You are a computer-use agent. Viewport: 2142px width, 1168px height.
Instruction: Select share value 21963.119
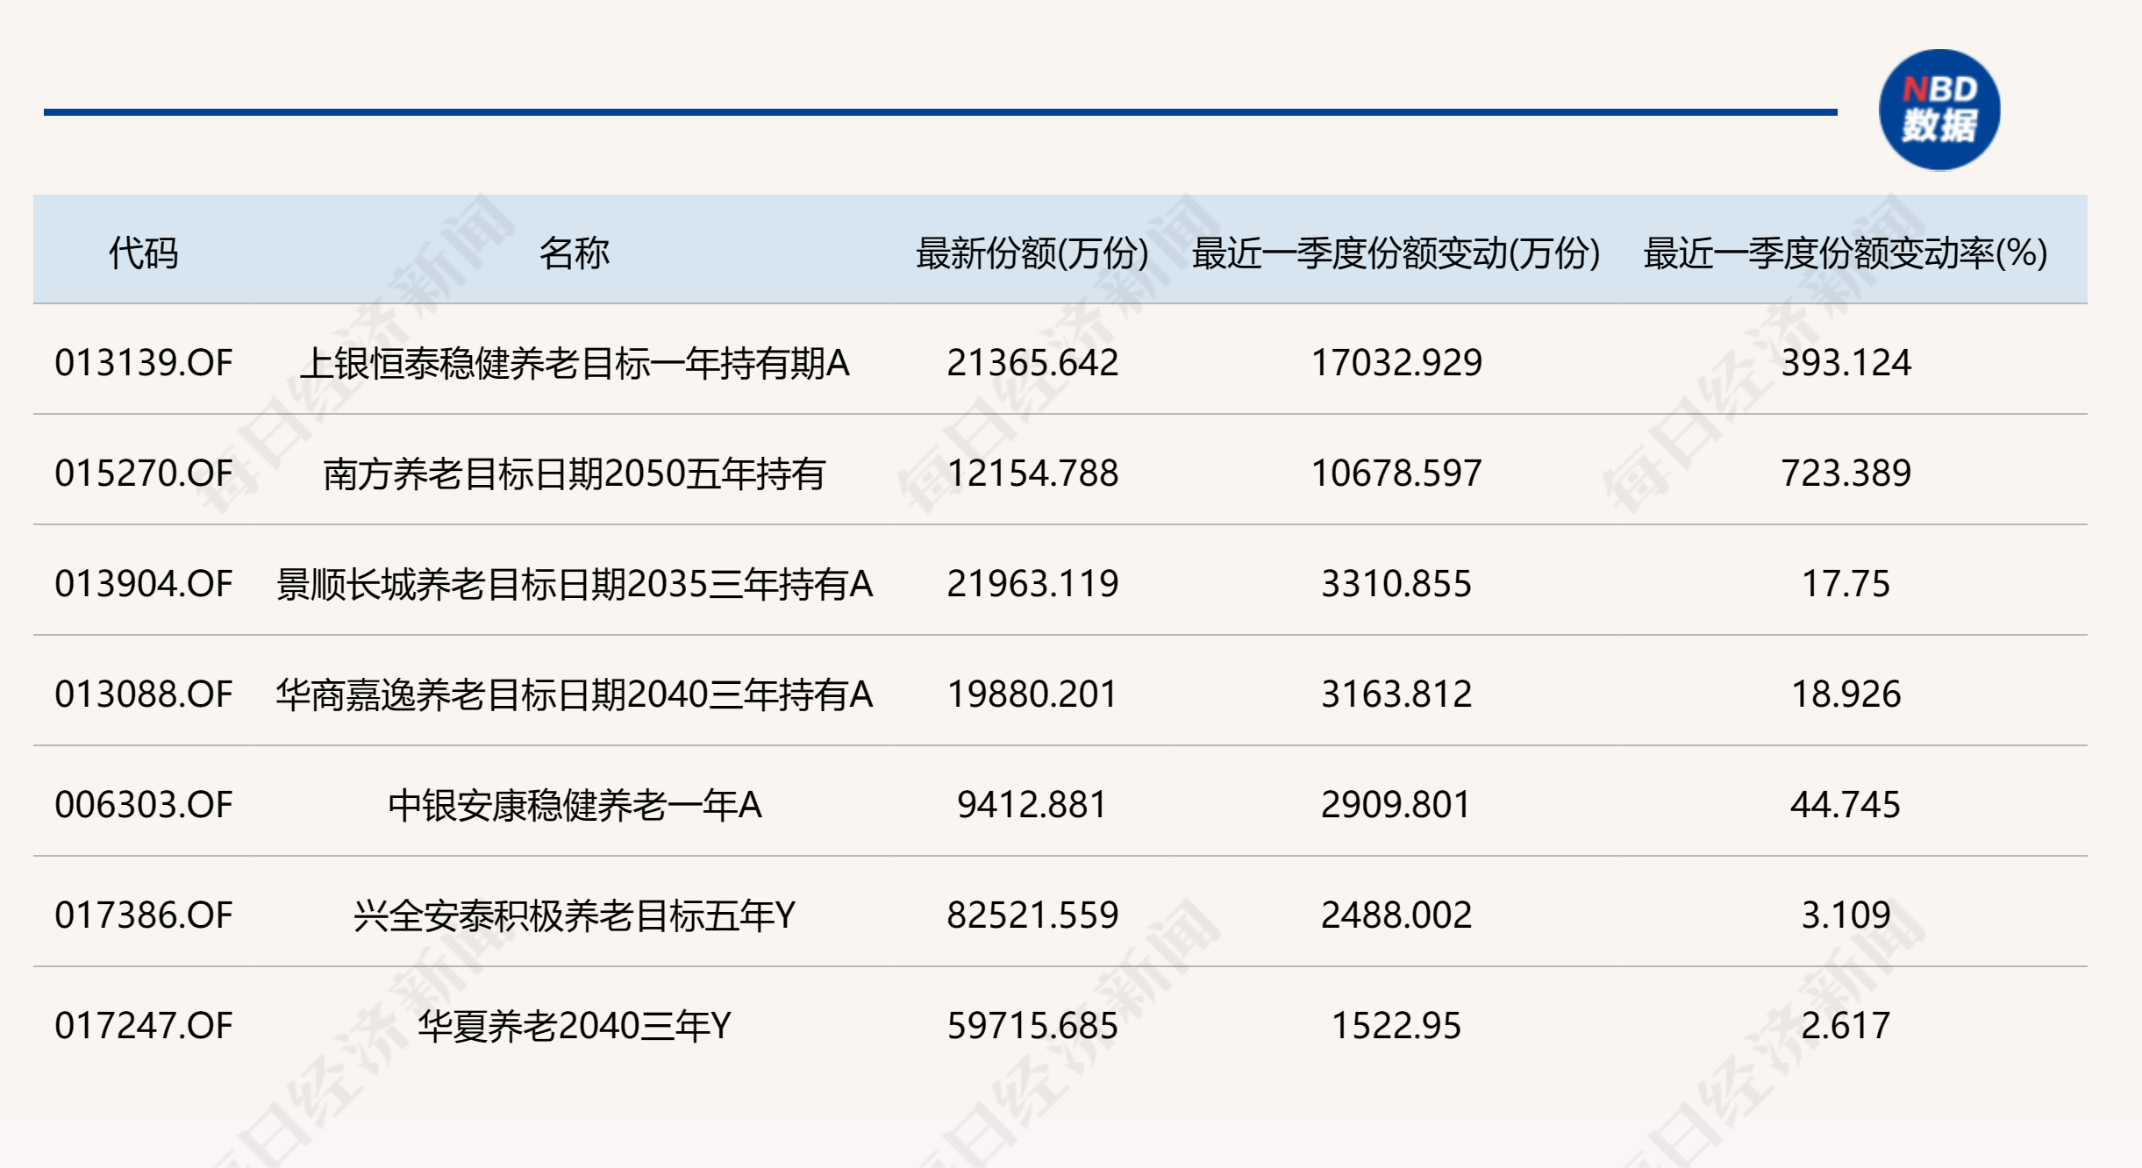tap(1032, 583)
